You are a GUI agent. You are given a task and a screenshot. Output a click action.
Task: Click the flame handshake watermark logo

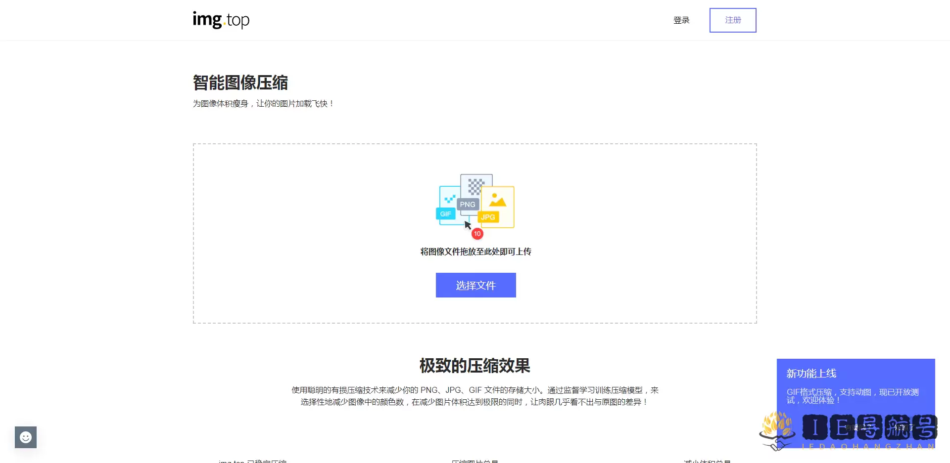pos(777,431)
